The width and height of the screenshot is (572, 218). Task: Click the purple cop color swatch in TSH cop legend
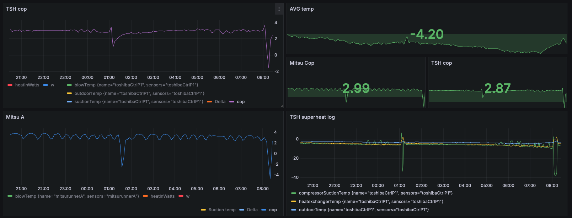click(232, 102)
